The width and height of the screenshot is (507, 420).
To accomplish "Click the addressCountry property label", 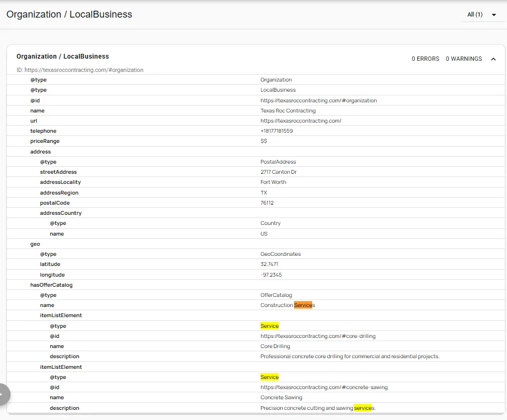I will (61, 213).
